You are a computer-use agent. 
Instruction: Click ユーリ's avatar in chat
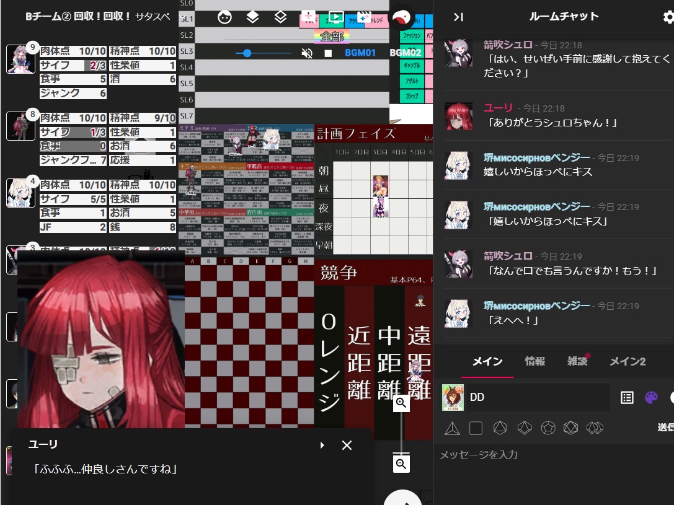[x=458, y=116]
